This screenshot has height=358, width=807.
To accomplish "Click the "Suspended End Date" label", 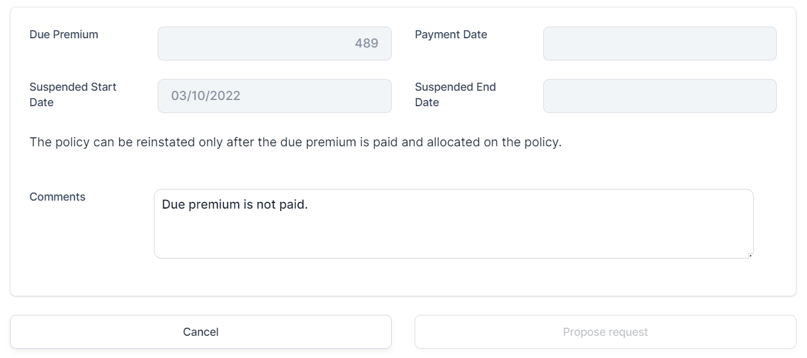I will pos(455,94).
